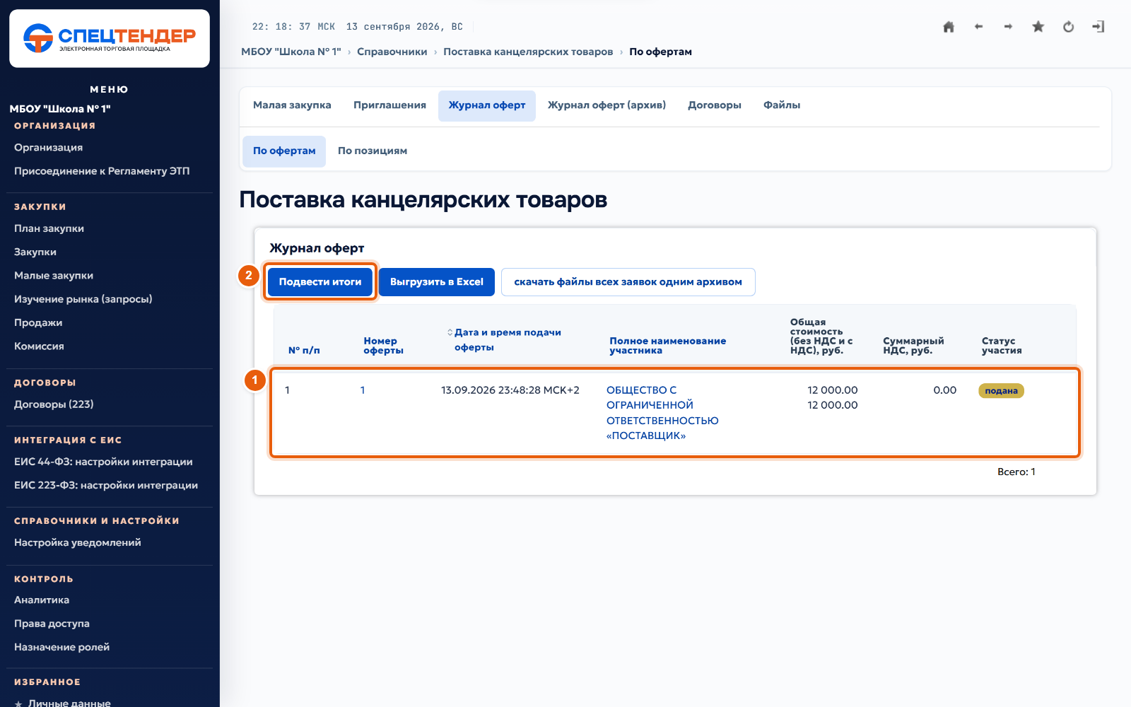Open the Закупки menu item
Viewport: 1131px width, 707px height.
35,252
